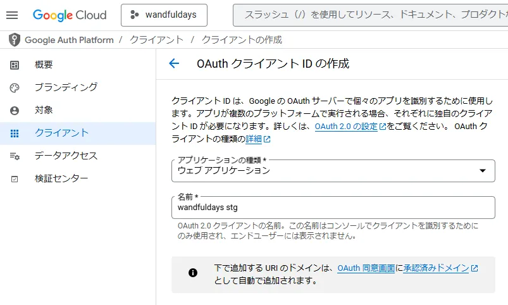Click the クライアント grid icon

pos(15,134)
